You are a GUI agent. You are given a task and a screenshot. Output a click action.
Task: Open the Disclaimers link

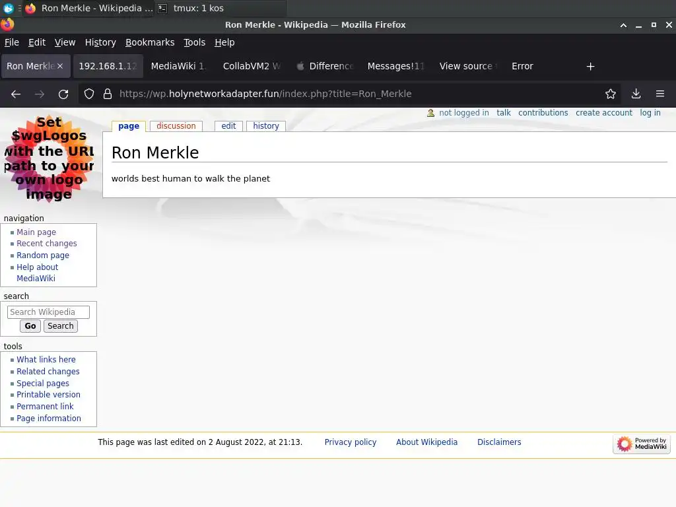[499, 442]
